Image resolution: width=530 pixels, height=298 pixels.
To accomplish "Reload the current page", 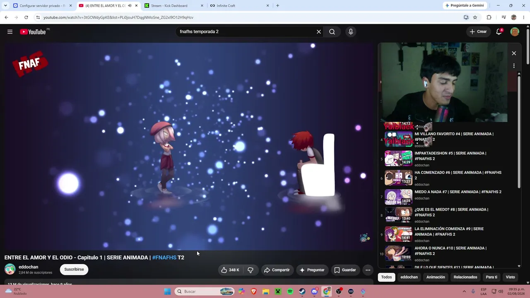I will pos(26,17).
